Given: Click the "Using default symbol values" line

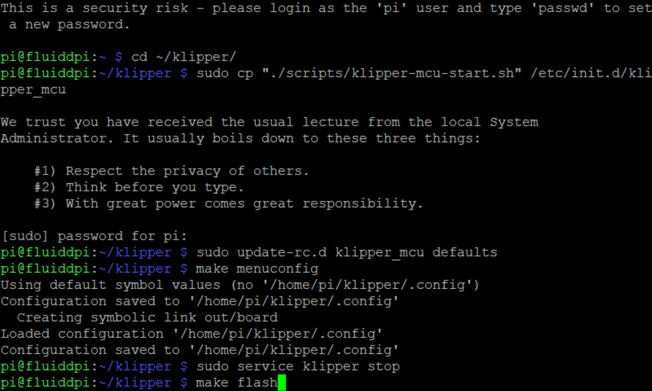Looking at the screenshot, I should (x=240, y=285).
